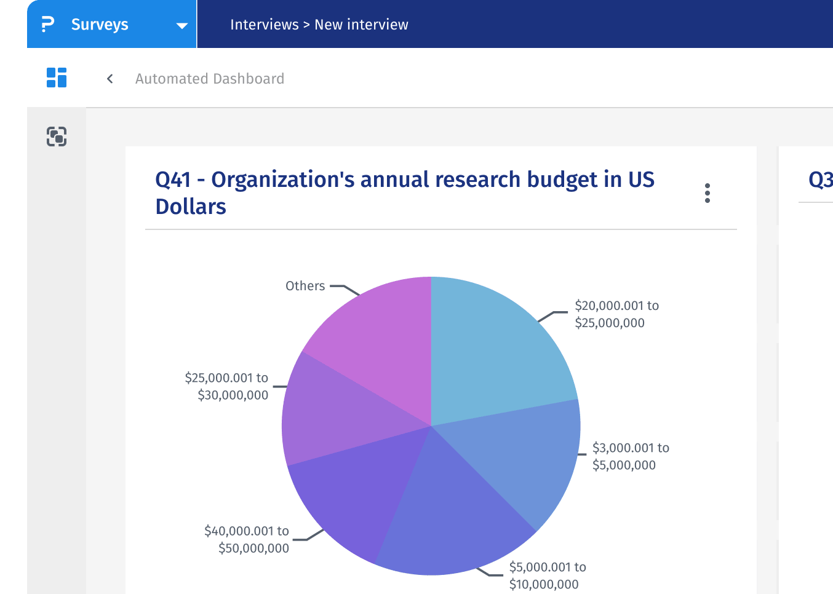The width and height of the screenshot is (833, 594).
Task: Click the $40,000.001 to $50,000,000 label
Action: click(247, 539)
